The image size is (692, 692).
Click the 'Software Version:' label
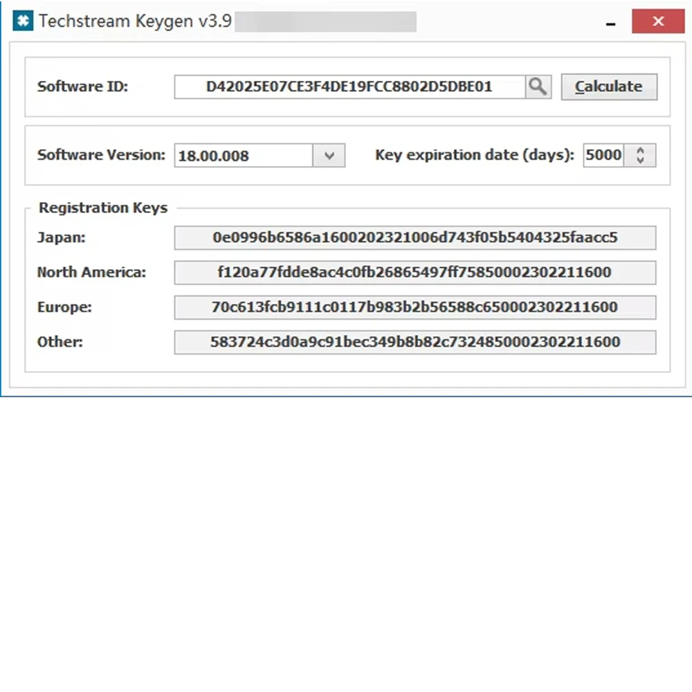pos(101,155)
